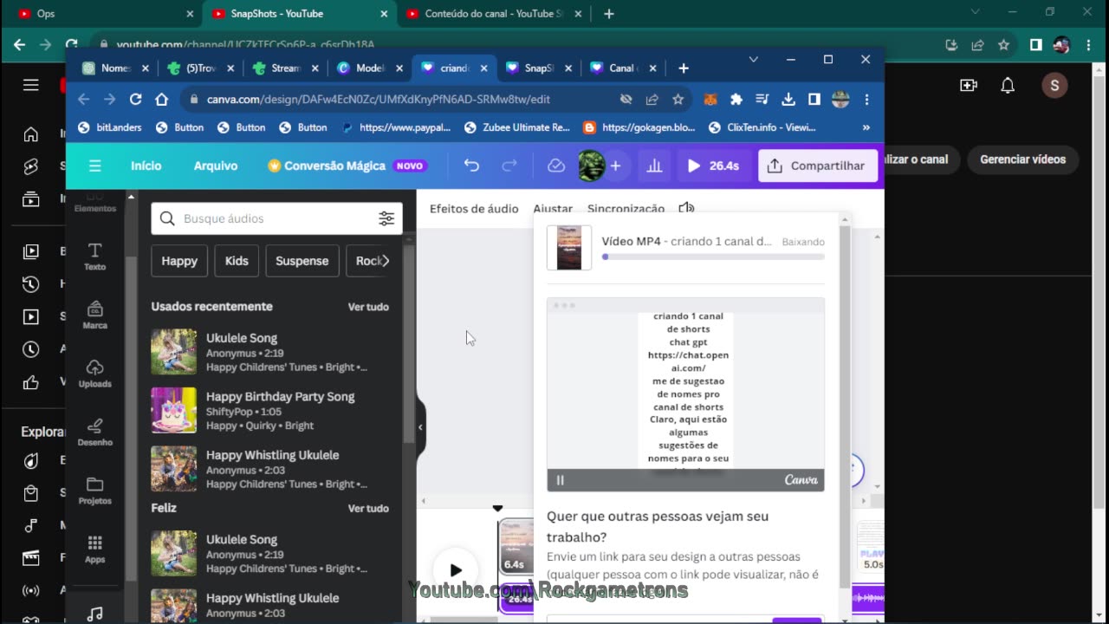
Task: Open the Apps sidebar grid
Action: click(x=95, y=549)
